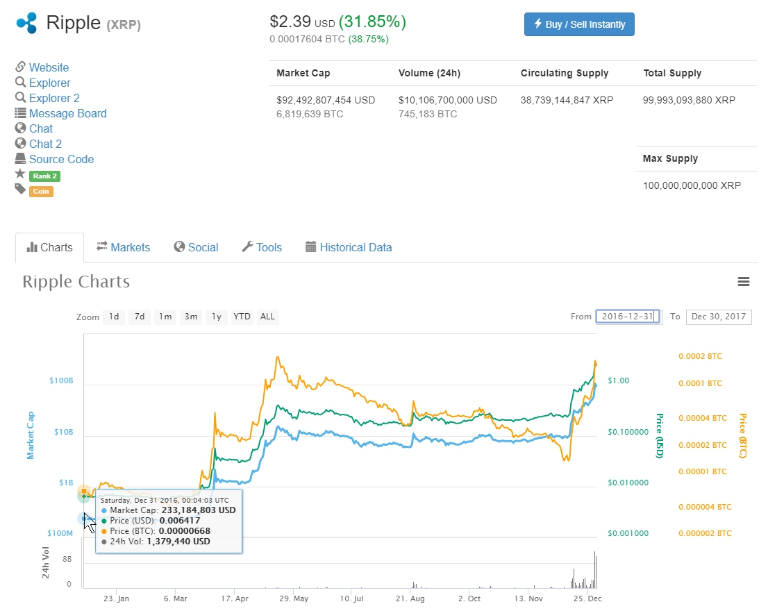Click the 24h volume bar near 25. Dec
Screen dimensions: 768x611
pyautogui.click(x=594, y=571)
